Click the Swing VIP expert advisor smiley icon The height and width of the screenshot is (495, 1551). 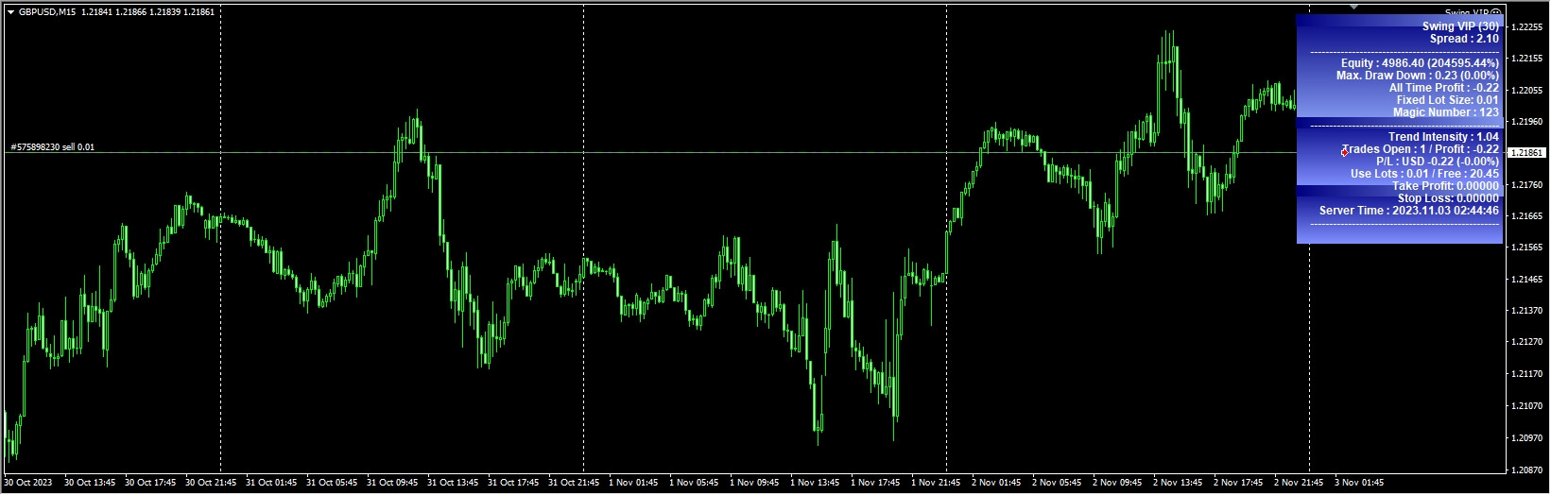[x=1496, y=12]
